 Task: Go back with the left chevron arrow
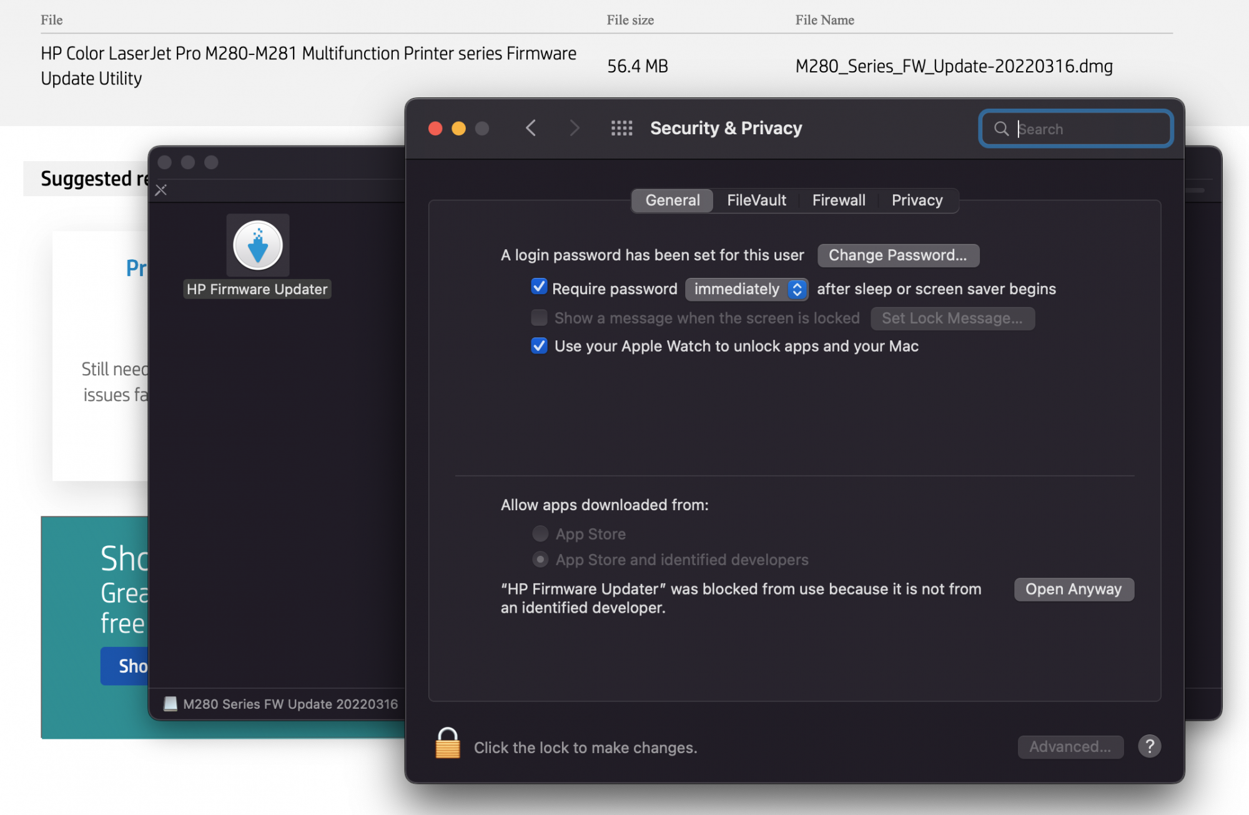pos(531,129)
